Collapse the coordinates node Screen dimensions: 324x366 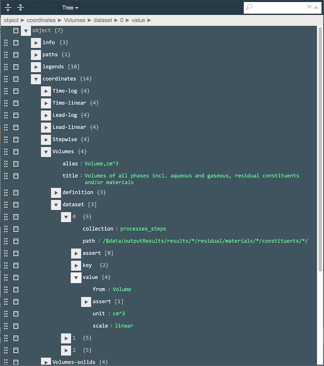coord(36,79)
